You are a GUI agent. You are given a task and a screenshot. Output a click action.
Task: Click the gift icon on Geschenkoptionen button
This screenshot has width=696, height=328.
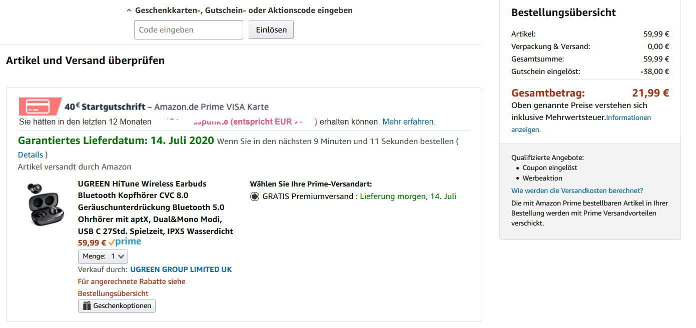tap(87, 305)
